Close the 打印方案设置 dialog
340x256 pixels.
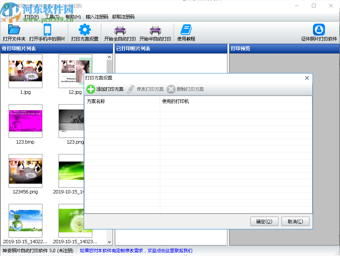click(307, 78)
